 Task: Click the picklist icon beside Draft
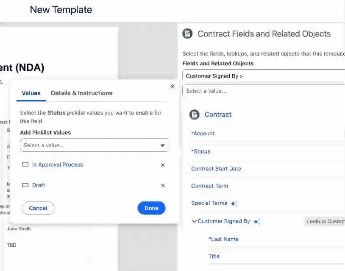click(x=25, y=185)
